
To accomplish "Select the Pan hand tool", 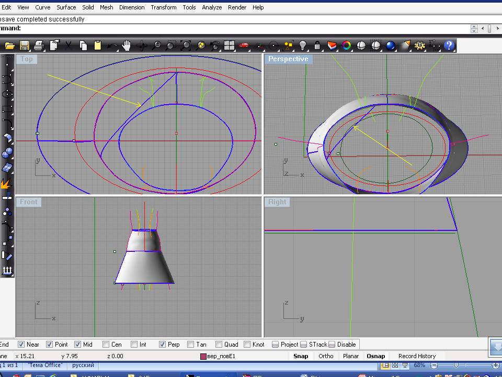I will click(x=127, y=46).
